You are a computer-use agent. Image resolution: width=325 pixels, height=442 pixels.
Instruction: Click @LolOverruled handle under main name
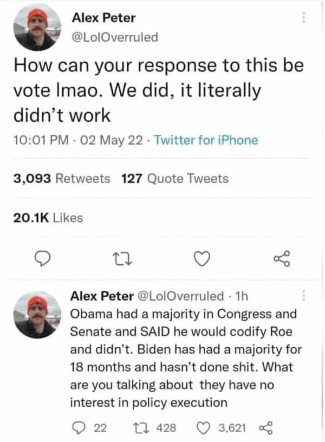[115, 37]
